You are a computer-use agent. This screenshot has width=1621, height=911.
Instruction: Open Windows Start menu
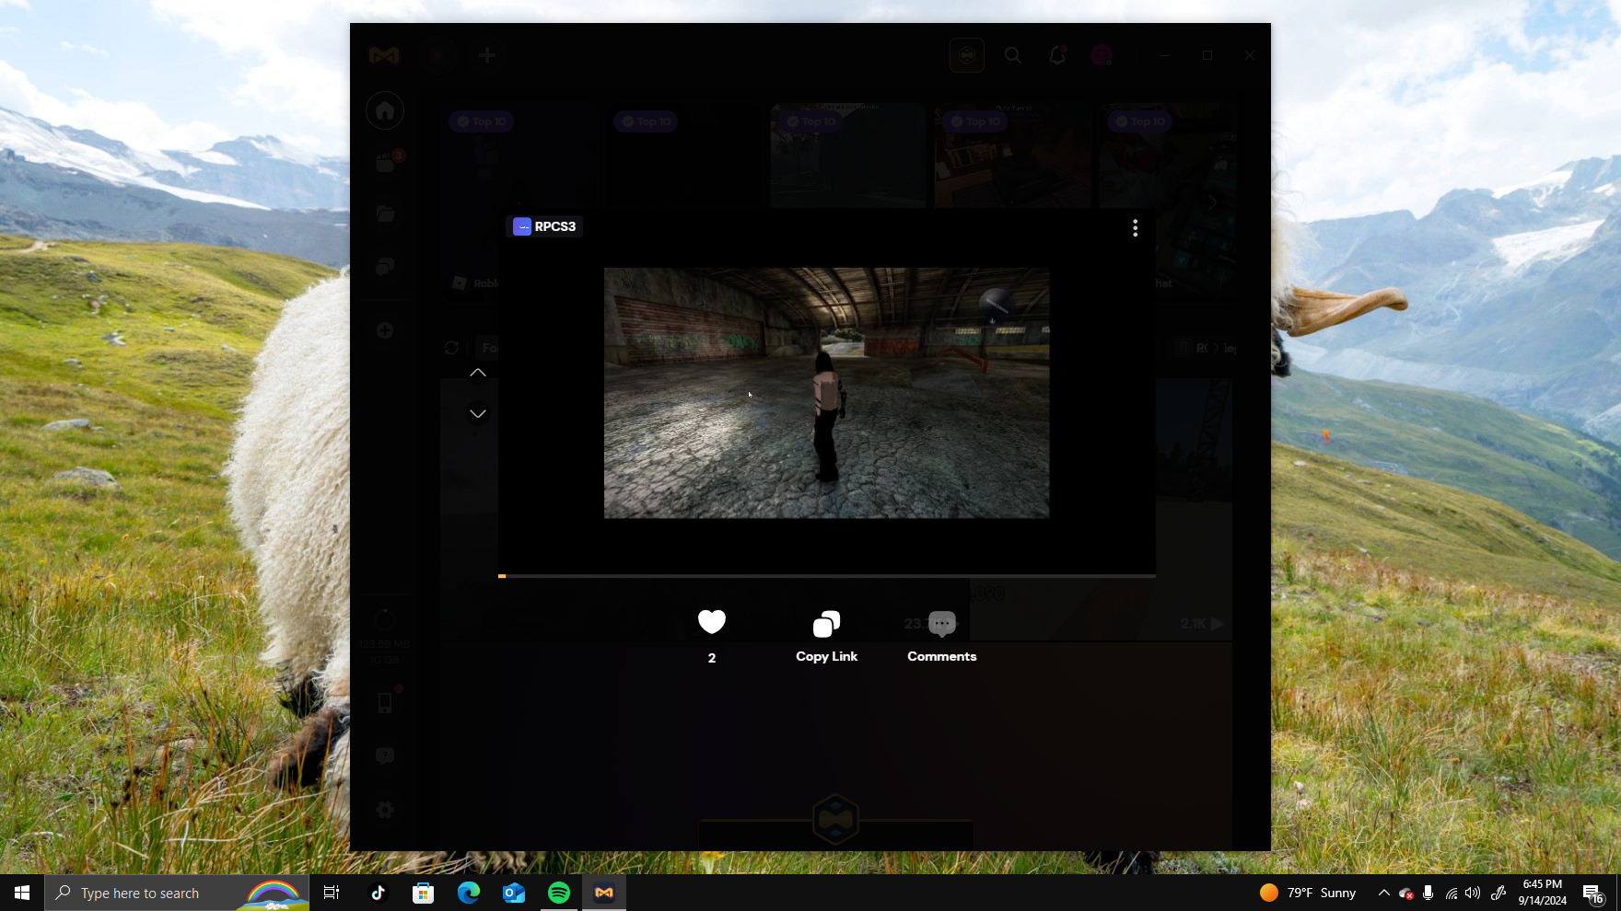tap(22, 893)
